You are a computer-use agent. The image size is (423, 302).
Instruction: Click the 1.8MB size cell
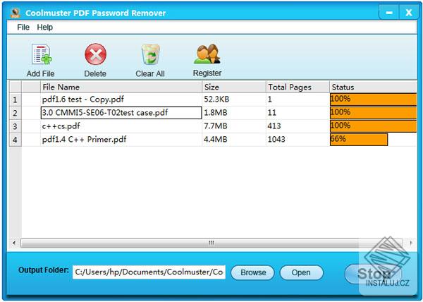(x=234, y=112)
